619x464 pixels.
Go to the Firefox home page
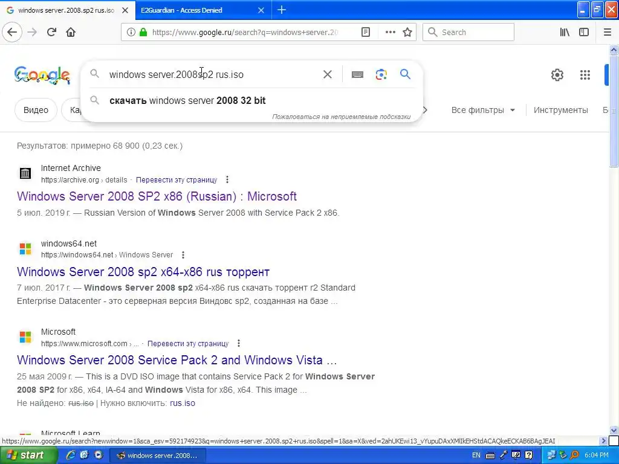pos(71,32)
